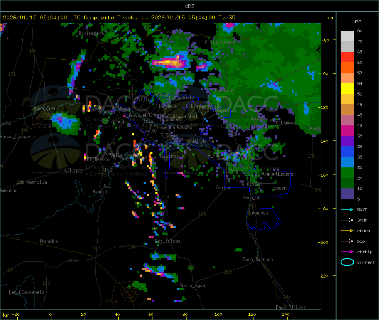The width and height of the screenshot is (379, 320).
Task: Click the 'A_Villanueva' map label
Action: (220, 42)
